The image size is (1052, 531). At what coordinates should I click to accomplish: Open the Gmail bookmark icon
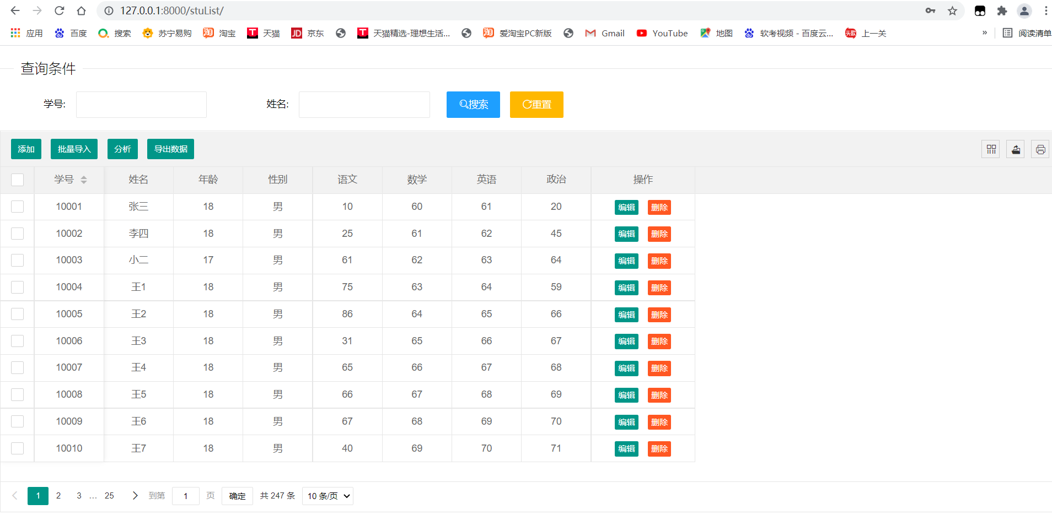tap(591, 33)
